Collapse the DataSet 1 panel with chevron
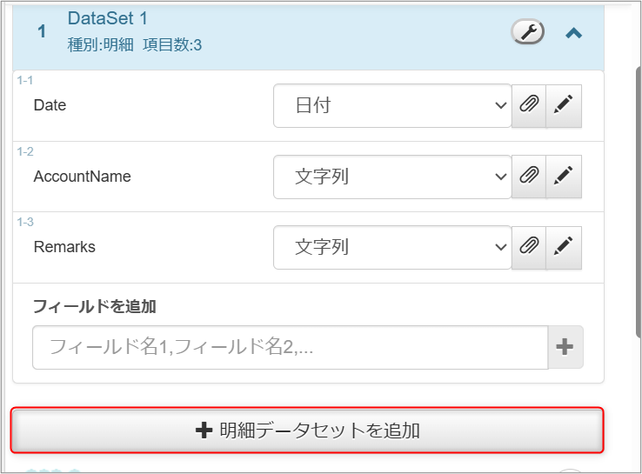The height and width of the screenshot is (474, 642). click(x=573, y=33)
